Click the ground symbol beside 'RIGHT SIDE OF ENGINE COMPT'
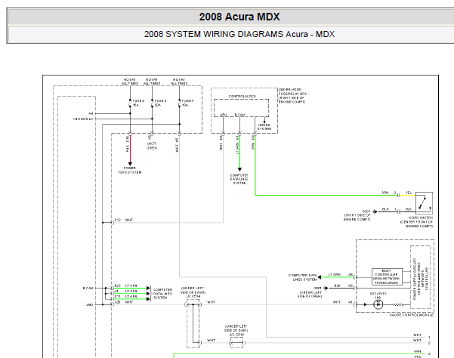Screen dimensions: 454x358 (375, 211)
